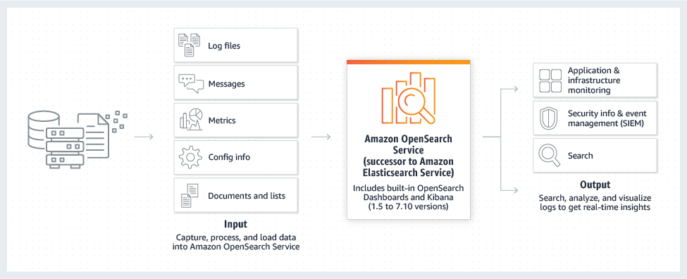Click the security shield icon
The image size is (687, 279).
(547, 118)
